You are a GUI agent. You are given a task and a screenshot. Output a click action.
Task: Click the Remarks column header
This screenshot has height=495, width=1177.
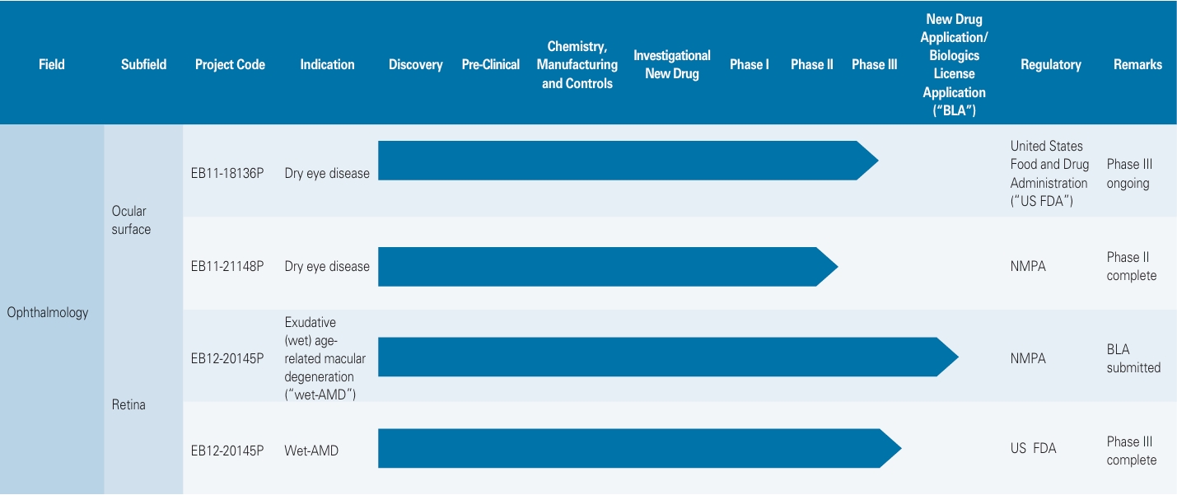pyautogui.click(x=1137, y=64)
